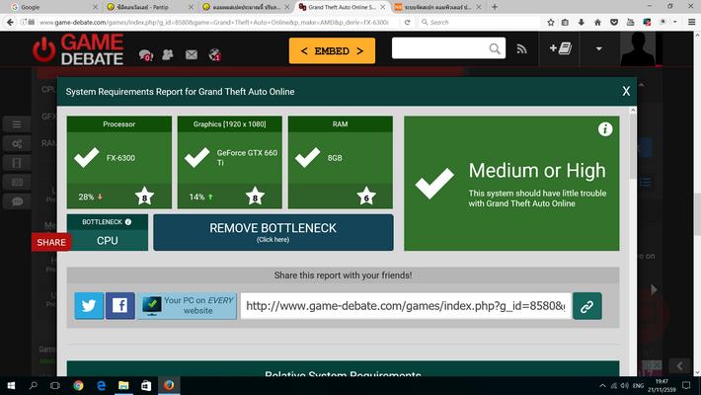The image size is (701, 395).
Task: Select the FX-6300 Processor card
Action: click(118, 162)
